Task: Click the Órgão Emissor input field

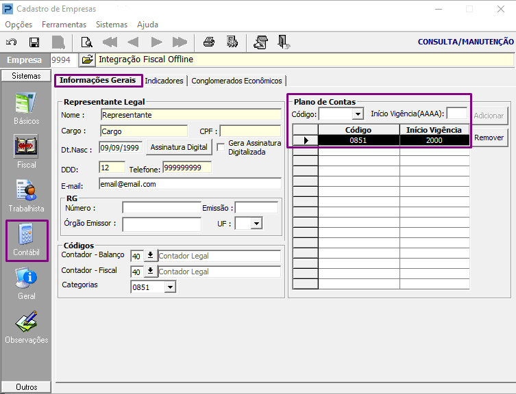Action: [162, 224]
